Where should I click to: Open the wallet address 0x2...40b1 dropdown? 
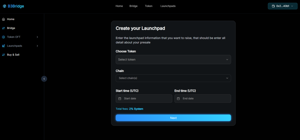282,6
